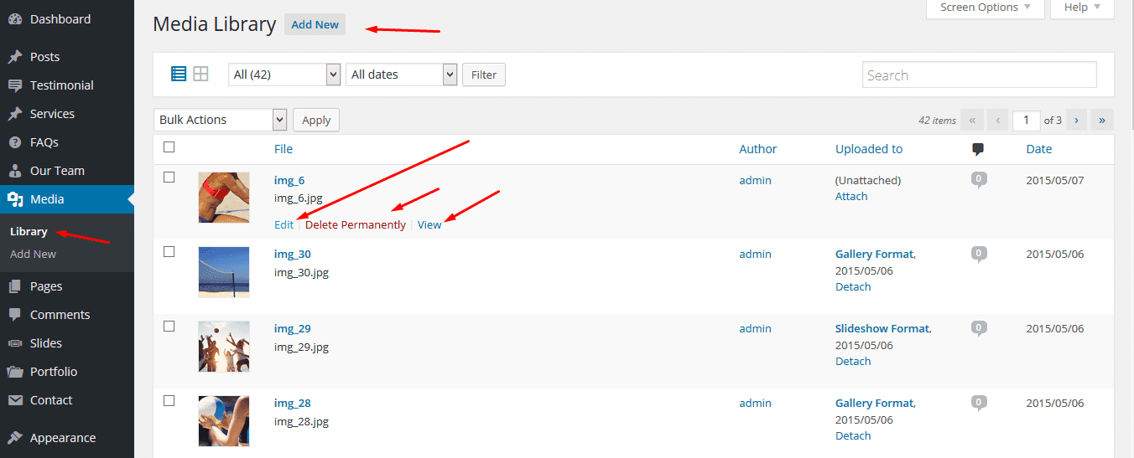The width and height of the screenshot is (1134, 458).
Task: Click Delete Permanently under img_6
Action: pyautogui.click(x=355, y=224)
